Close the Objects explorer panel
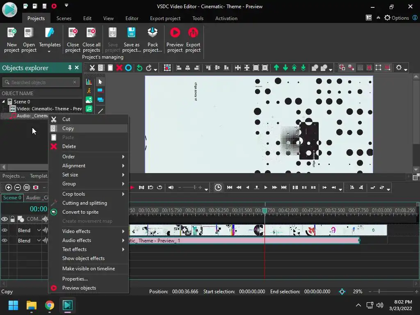420x315 pixels. click(x=77, y=68)
